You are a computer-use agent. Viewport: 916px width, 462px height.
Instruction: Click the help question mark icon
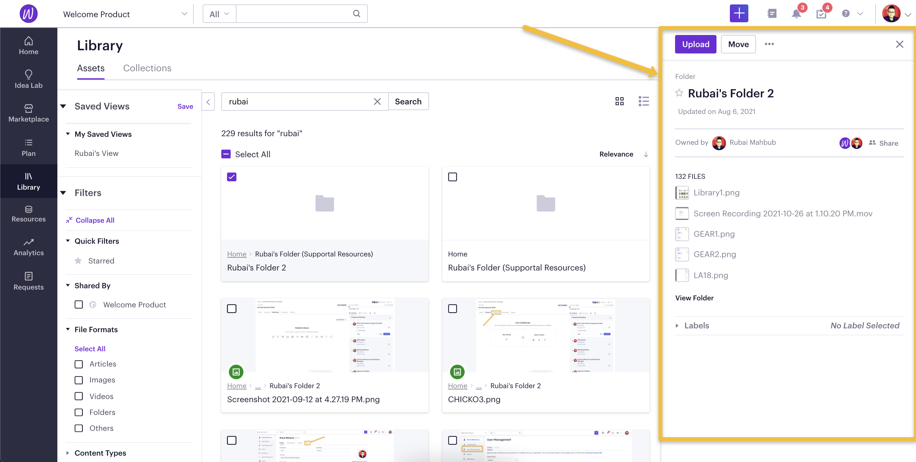[x=846, y=14]
